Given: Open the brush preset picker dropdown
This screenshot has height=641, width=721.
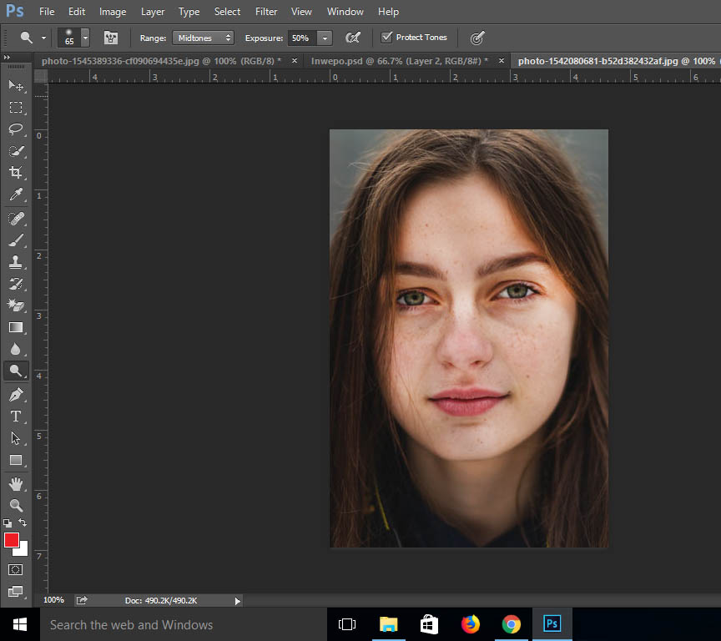Looking at the screenshot, I should 85,38.
